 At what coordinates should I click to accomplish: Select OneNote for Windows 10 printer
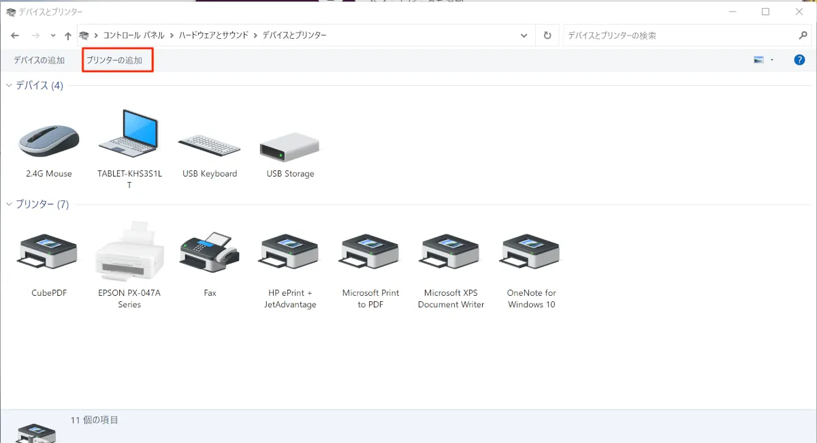click(x=531, y=254)
